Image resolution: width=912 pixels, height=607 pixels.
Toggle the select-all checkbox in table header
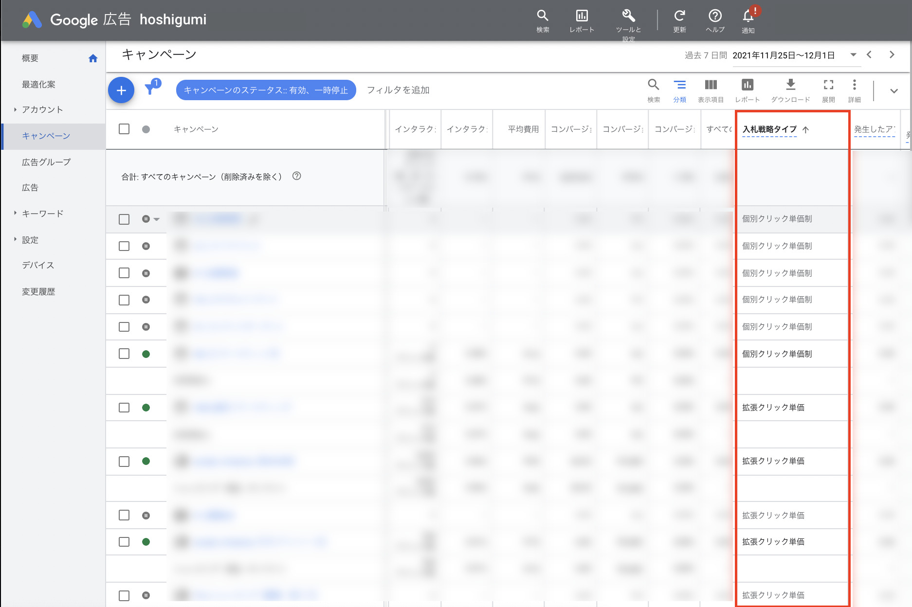[x=124, y=129]
